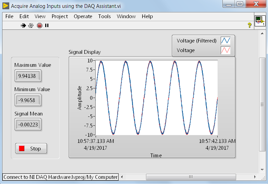Pause execution with the Pause icon
The width and height of the screenshot is (268, 184).
tap(47, 25)
